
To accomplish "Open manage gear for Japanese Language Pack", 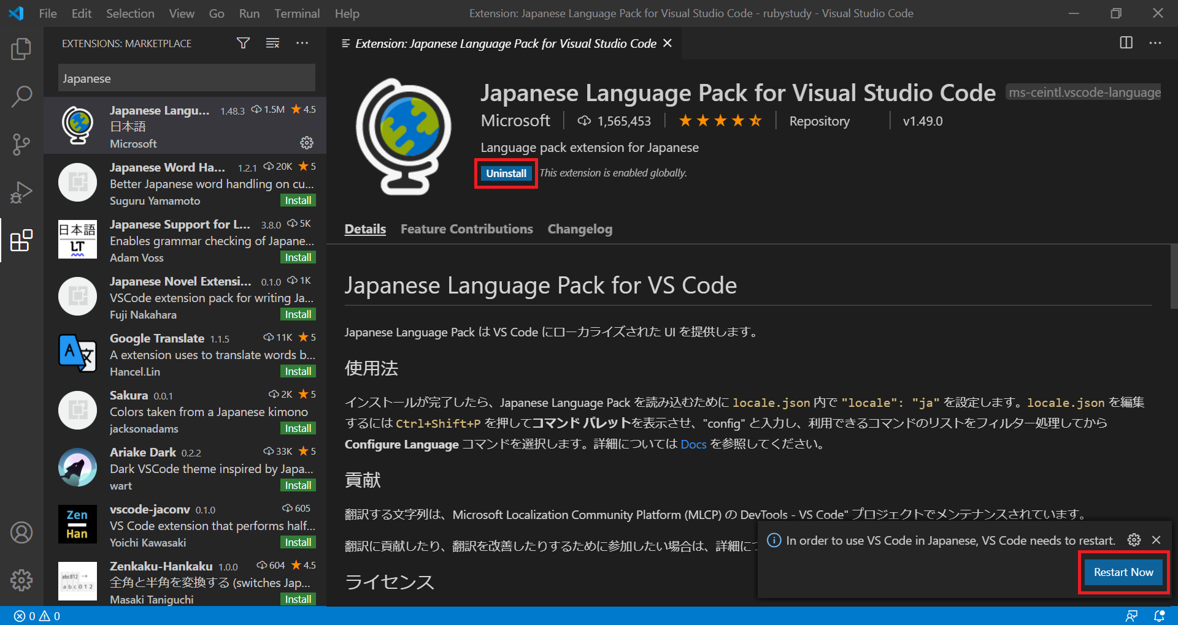I will click(307, 143).
